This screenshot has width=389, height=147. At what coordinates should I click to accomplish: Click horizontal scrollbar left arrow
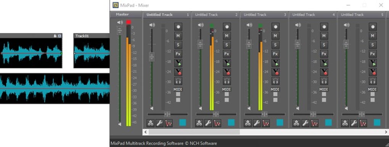[x=146, y=132]
